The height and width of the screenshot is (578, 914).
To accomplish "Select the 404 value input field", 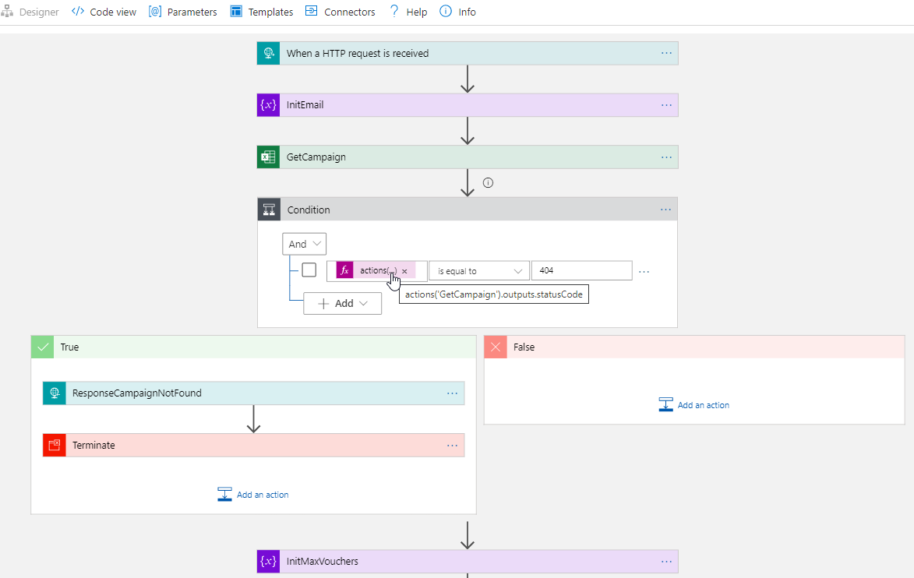I will (581, 270).
